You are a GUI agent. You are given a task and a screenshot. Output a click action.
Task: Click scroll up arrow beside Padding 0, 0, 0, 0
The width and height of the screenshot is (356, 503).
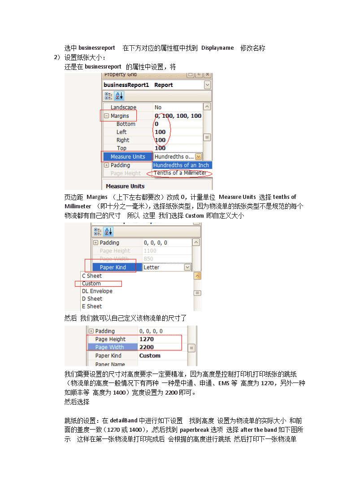tap(196, 242)
